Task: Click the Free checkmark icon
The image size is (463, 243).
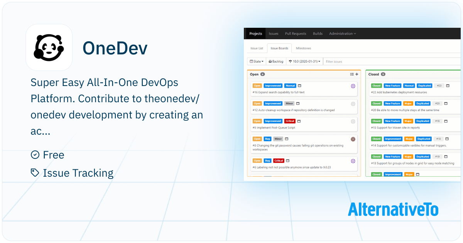Action: [x=35, y=155]
